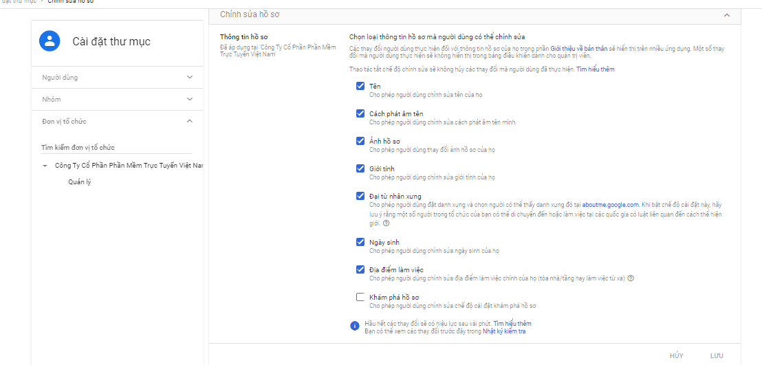
Task: Click the directory settings profile icon
Action: [50, 41]
